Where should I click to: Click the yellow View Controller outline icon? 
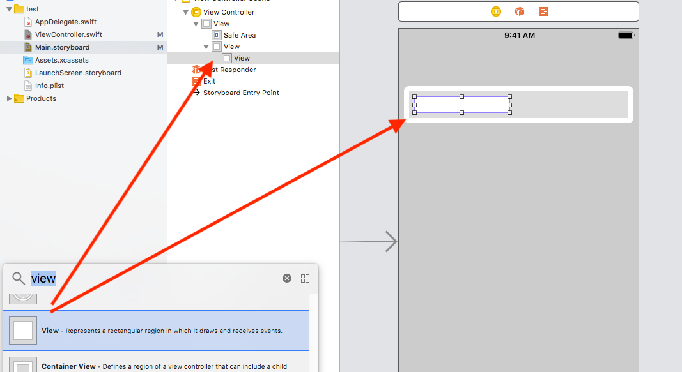[196, 12]
